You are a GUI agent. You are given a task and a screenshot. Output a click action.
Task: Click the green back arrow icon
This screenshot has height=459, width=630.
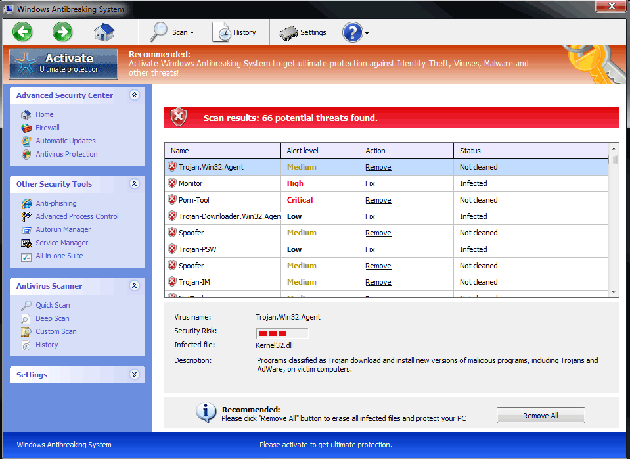22,32
